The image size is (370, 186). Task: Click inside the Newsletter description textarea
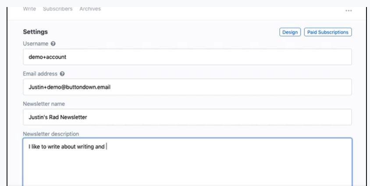click(187, 162)
